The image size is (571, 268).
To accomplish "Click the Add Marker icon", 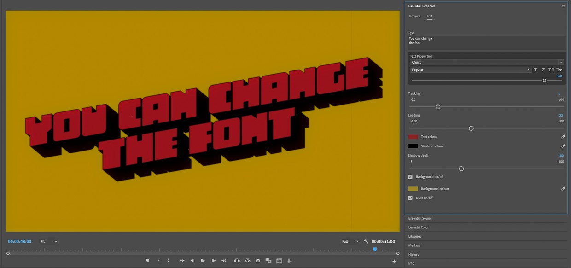I will tap(148, 261).
